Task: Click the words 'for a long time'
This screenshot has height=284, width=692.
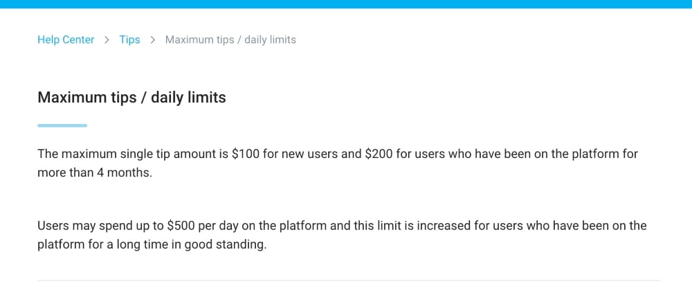Action: (x=131, y=245)
